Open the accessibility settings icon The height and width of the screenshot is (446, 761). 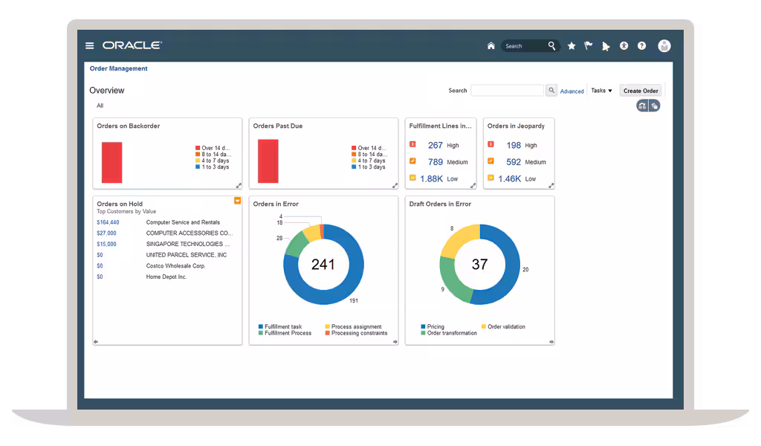[x=624, y=45]
